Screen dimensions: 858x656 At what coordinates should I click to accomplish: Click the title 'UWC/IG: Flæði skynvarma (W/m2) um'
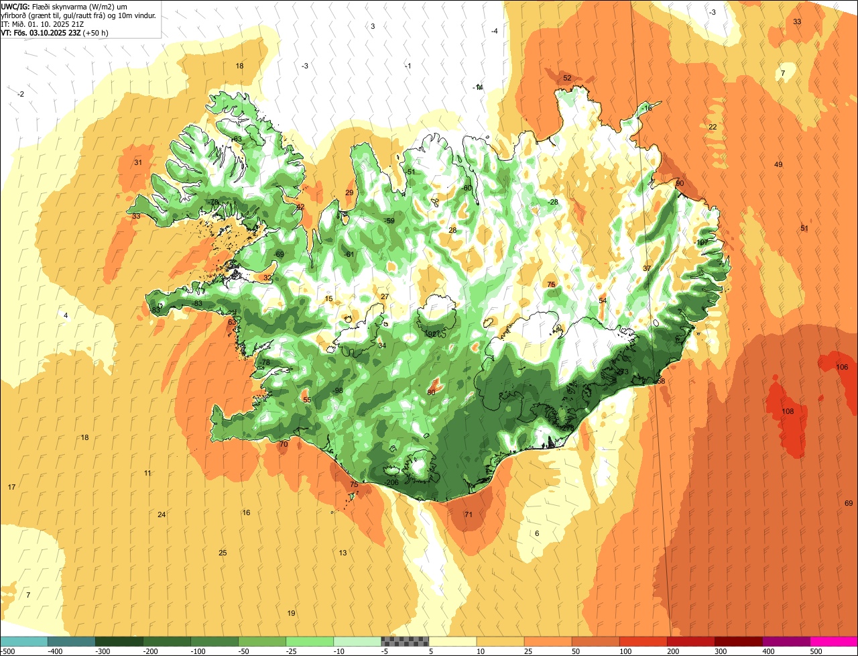tap(64, 6)
